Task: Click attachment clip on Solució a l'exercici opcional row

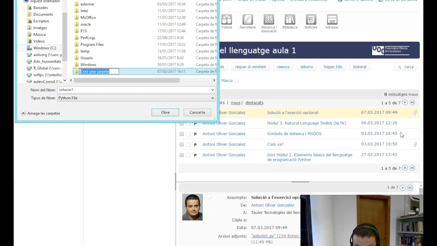Action: (x=415, y=112)
